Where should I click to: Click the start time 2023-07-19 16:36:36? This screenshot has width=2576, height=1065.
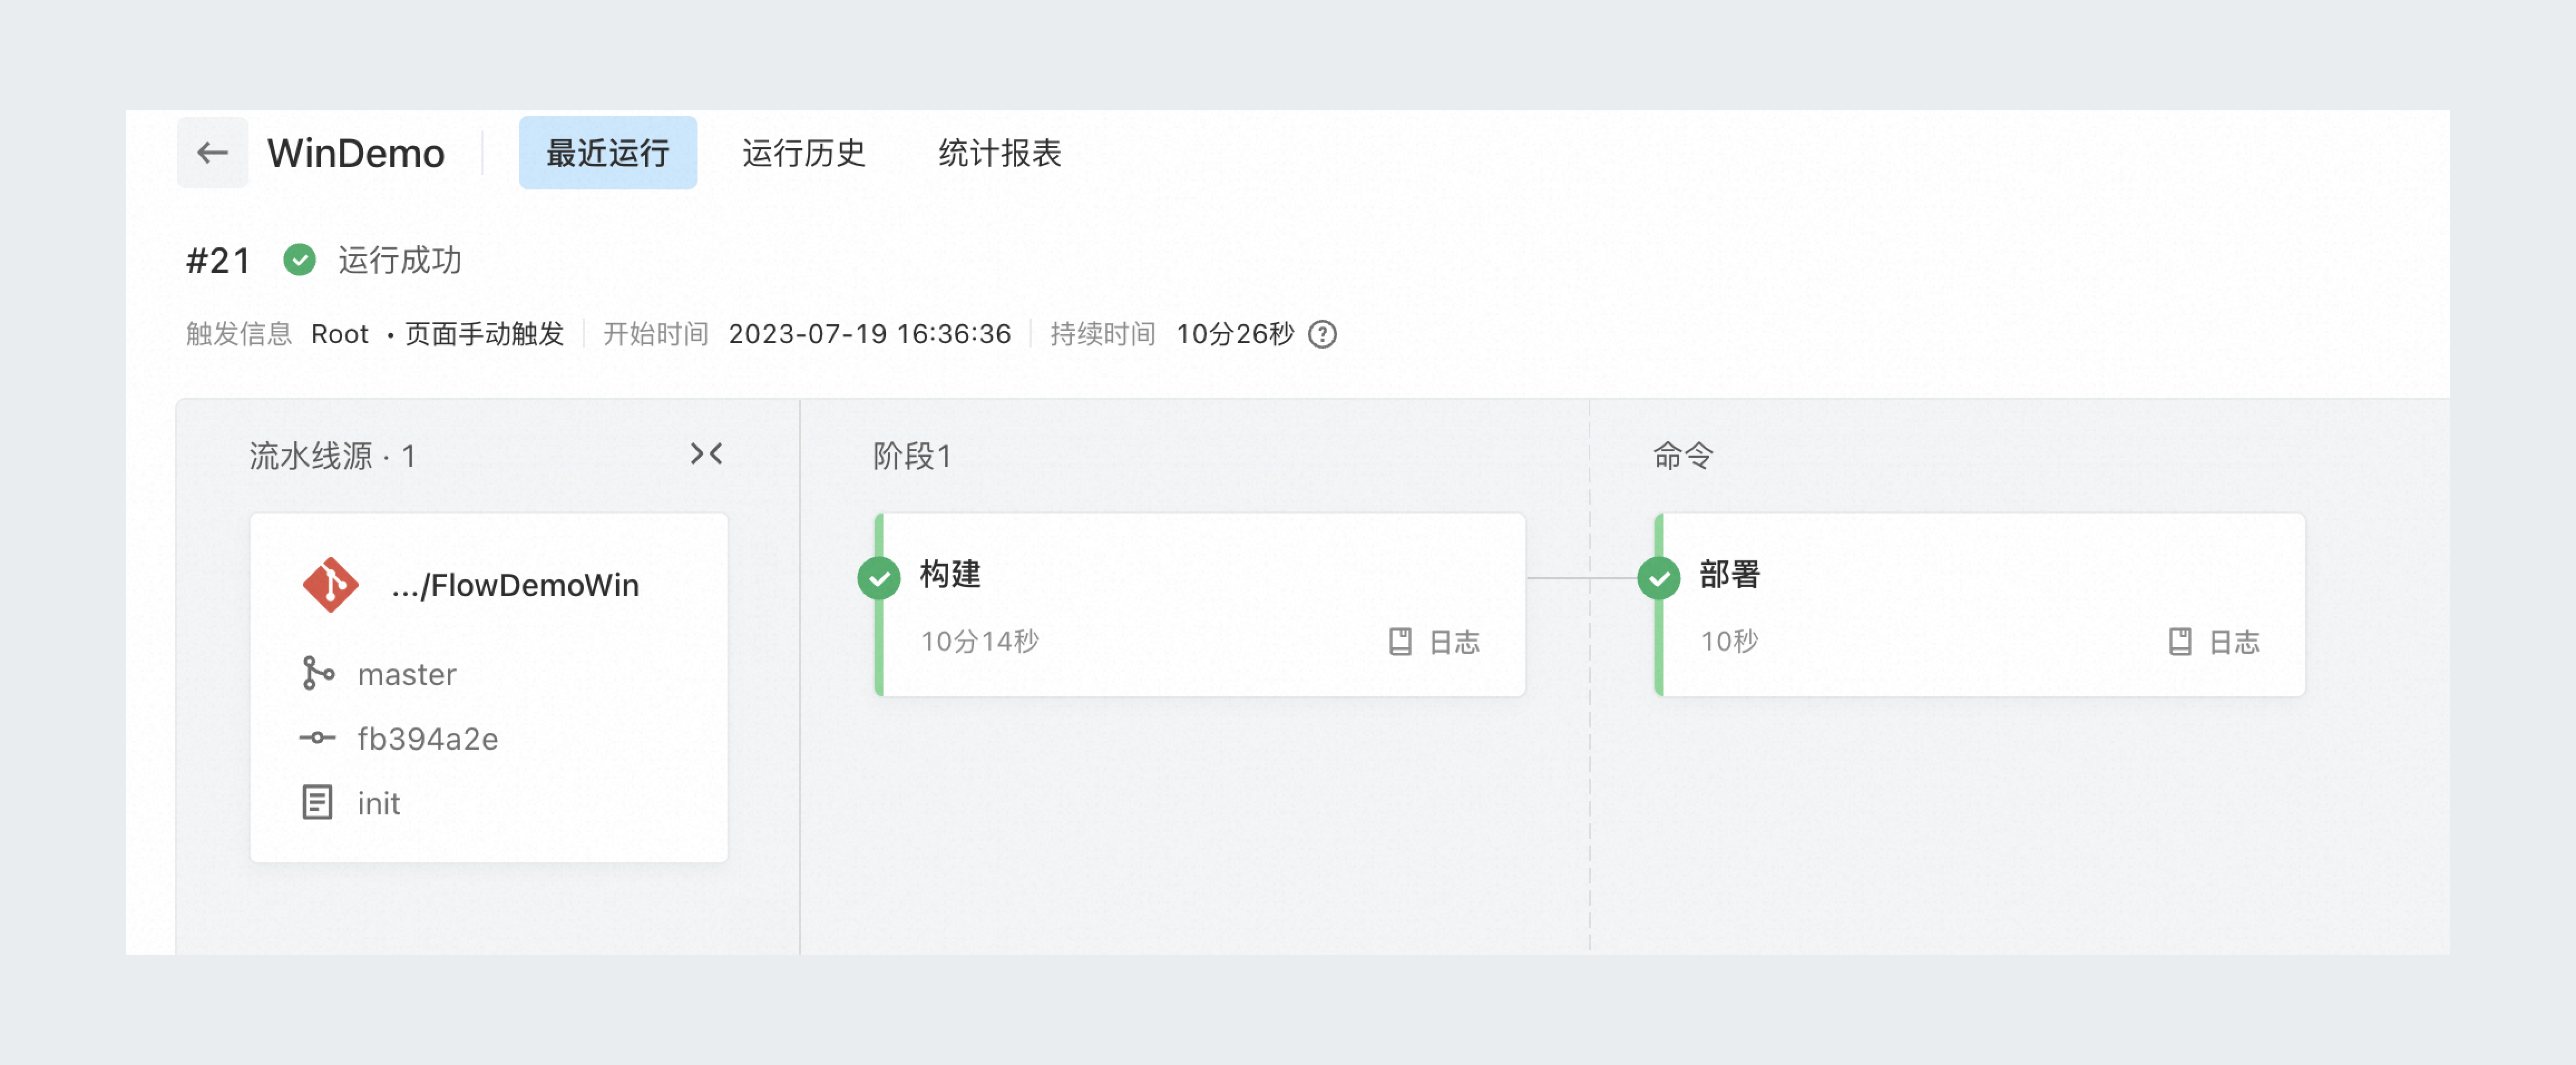[869, 334]
